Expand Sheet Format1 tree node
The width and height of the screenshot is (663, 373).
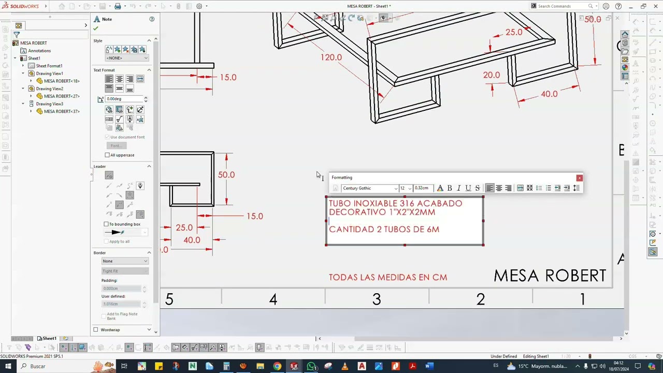(23, 66)
